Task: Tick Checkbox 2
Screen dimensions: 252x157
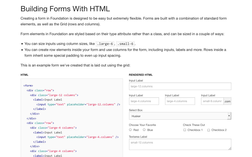Action: pos(209,130)
